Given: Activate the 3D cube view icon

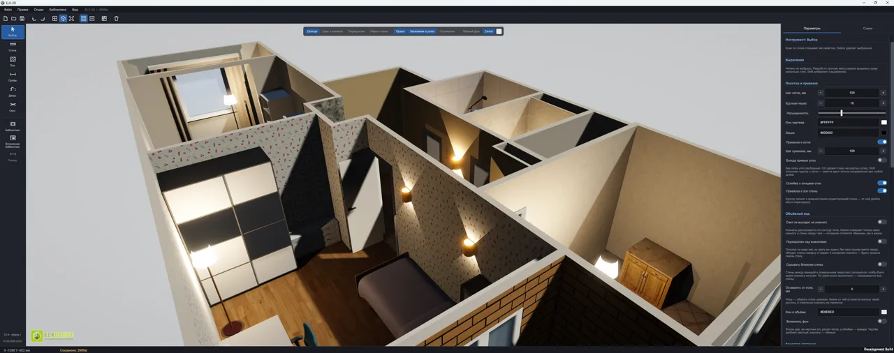Looking at the screenshot, I should coord(63,18).
